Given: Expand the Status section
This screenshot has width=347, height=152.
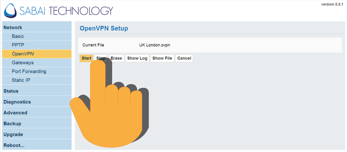Looking at the screenshot, I should click(37, 91).
